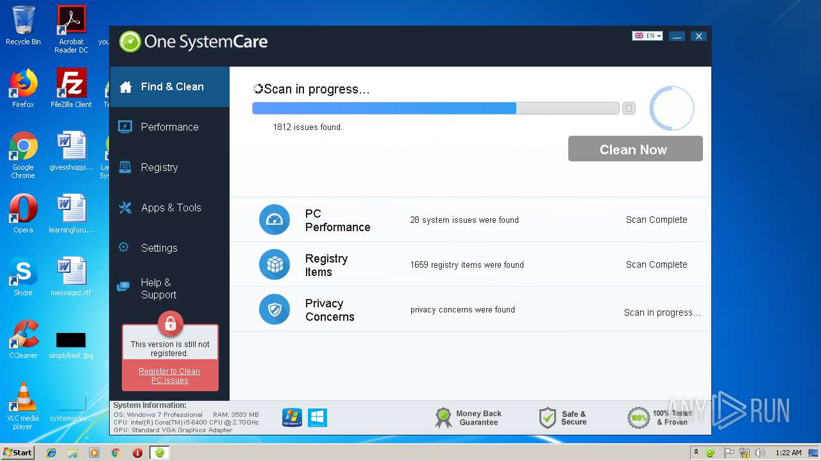Click the red padlock icon

coord(170,324)
